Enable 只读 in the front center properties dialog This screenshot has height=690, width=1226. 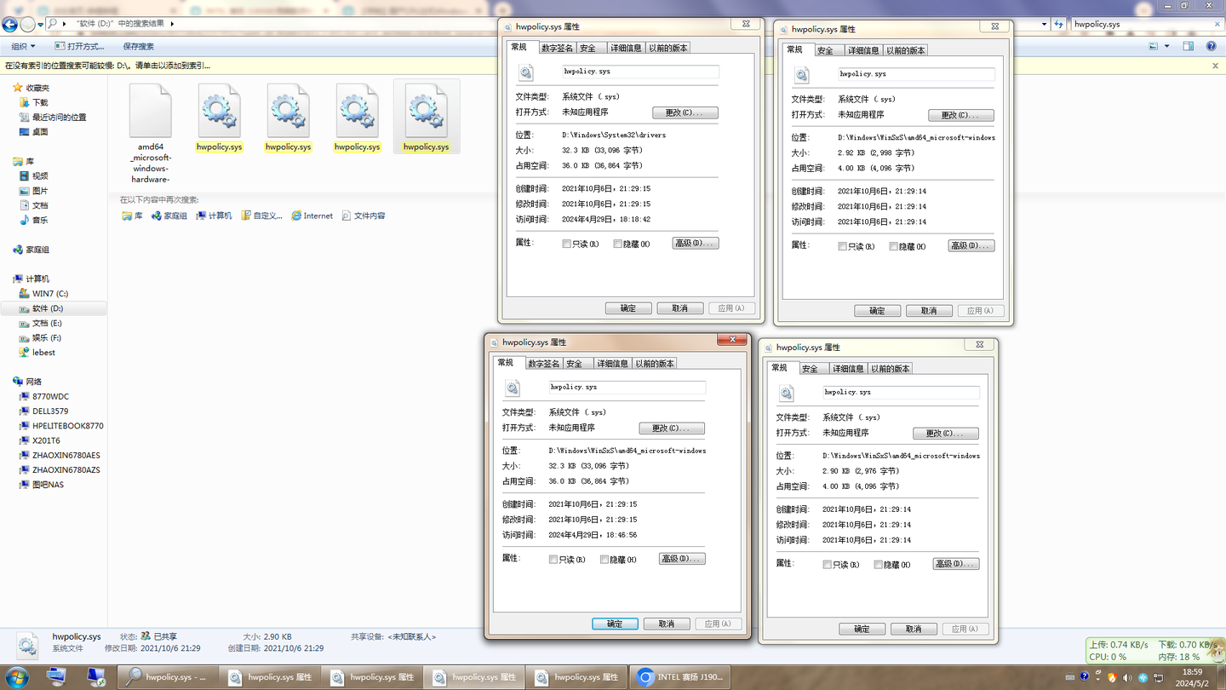(553, 559)
